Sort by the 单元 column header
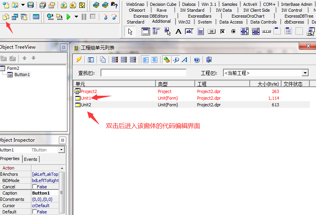This screenshot has height=215, width=316. point(115,84)
